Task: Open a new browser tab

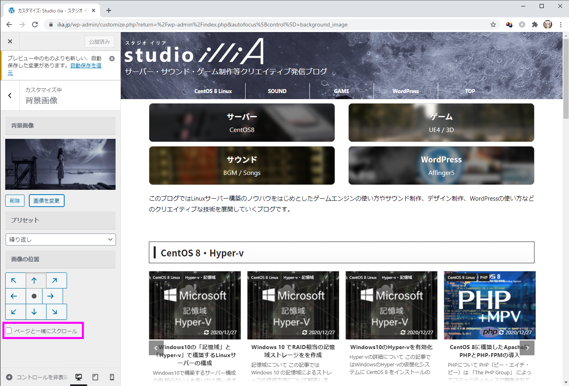Action: [x=109, y=10]
